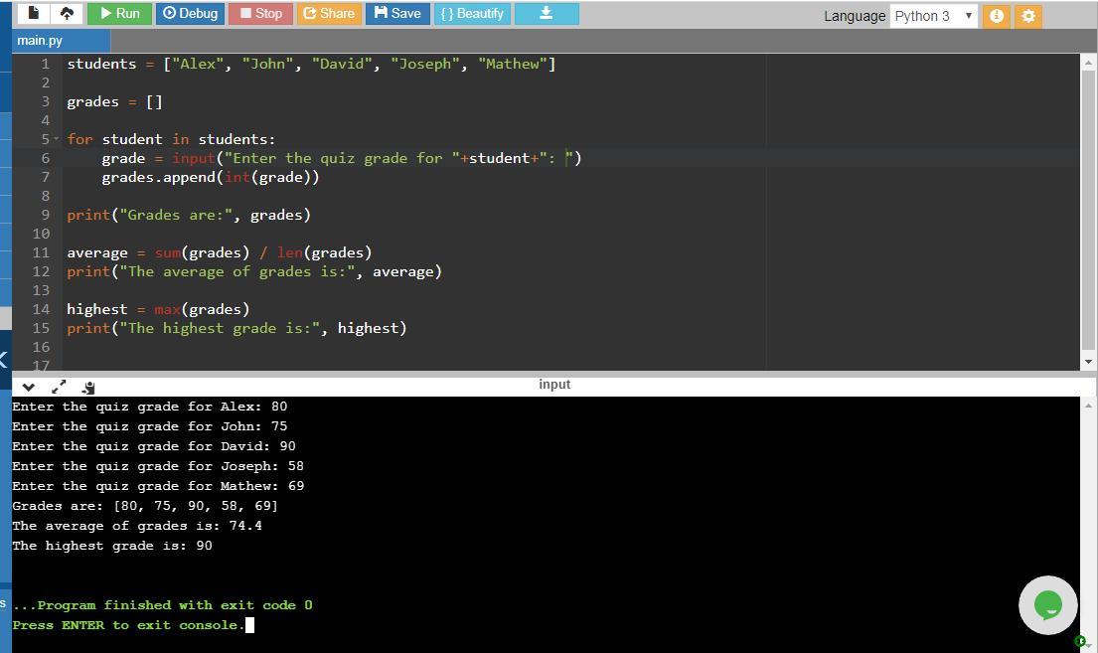1098x653 pixels.
Task: Open editor settings gear icon
Action: 1028,16
